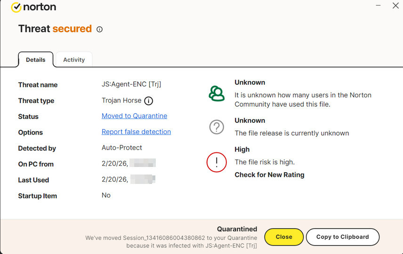Switch to the Details tab
The width and height of the screenshot is (403, 254).
[x=36, y=60]
